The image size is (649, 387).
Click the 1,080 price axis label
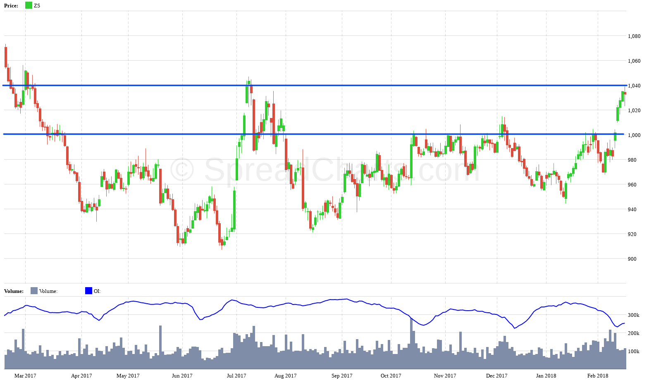(x=634, y=36)
